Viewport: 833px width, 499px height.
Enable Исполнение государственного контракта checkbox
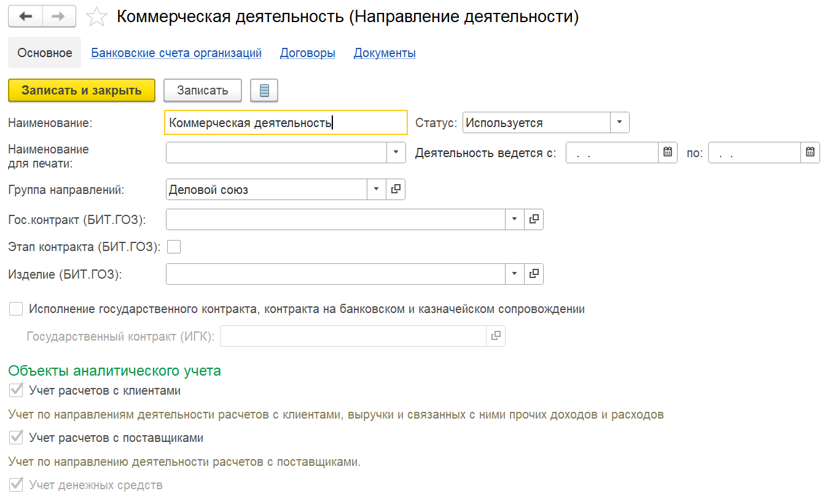pyautogui.click(x=16, y=309)
